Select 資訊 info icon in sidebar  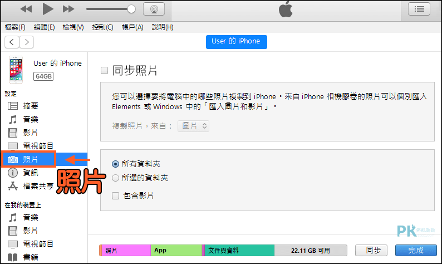point(12,173)
